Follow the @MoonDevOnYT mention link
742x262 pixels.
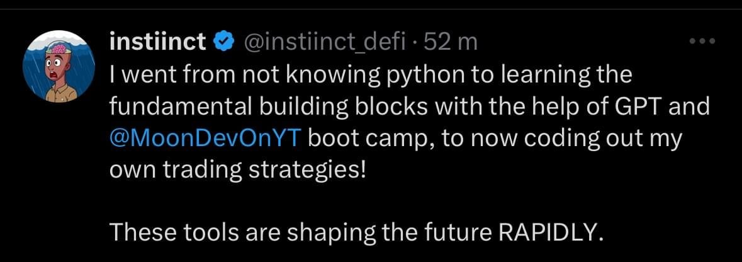click(x=206, y=139)
